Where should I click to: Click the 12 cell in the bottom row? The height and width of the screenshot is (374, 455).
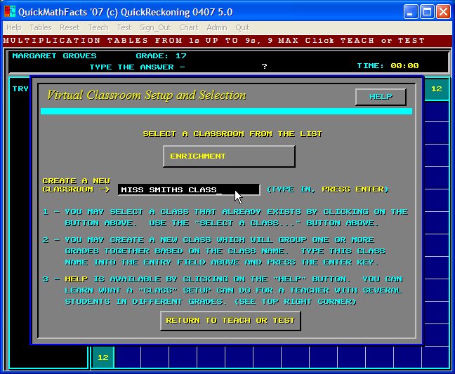pos(103,357)
